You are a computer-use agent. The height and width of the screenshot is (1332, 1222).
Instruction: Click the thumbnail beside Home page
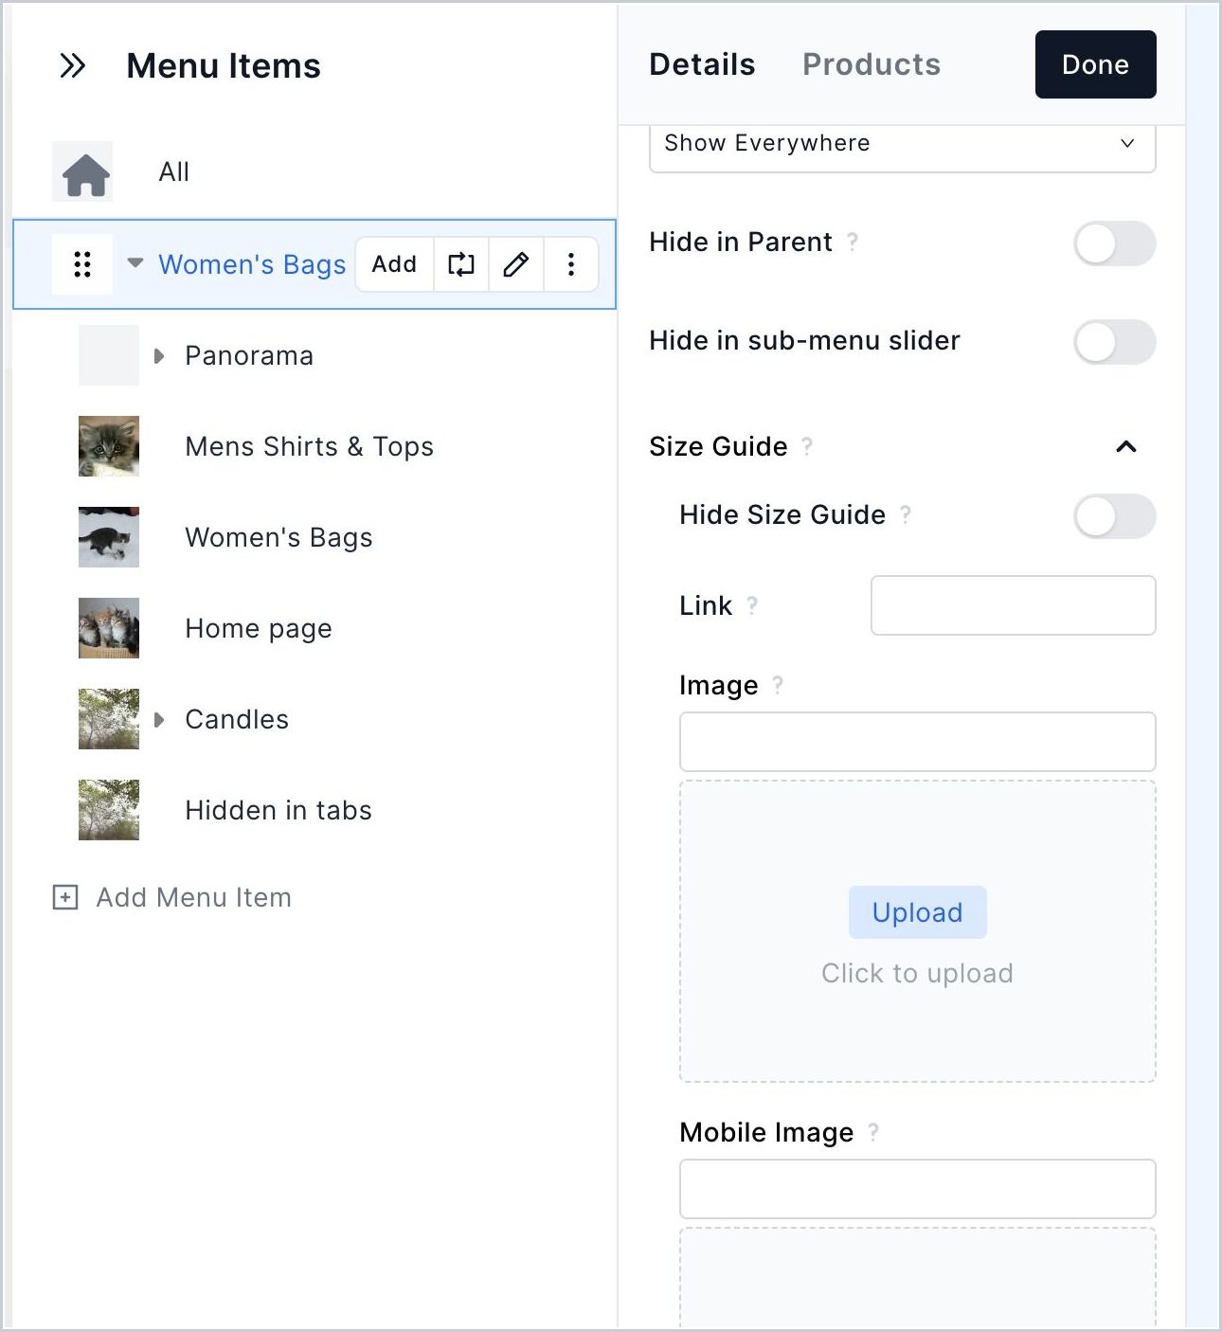[109, 628]
